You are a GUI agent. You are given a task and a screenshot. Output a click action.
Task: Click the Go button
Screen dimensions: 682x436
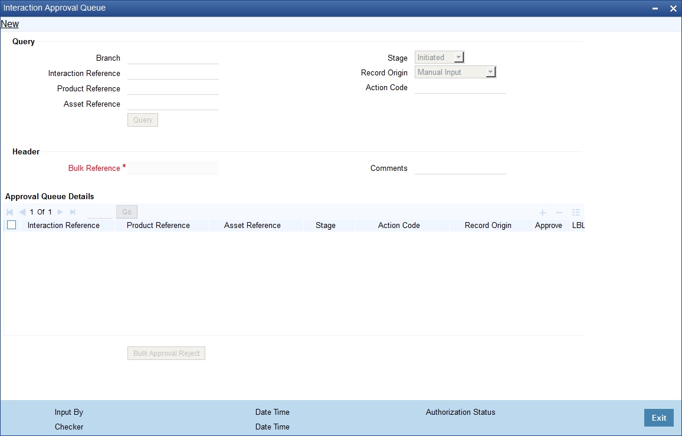(127, 212)
